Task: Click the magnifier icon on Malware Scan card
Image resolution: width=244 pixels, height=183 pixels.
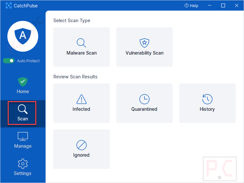Action: (81, 43)
